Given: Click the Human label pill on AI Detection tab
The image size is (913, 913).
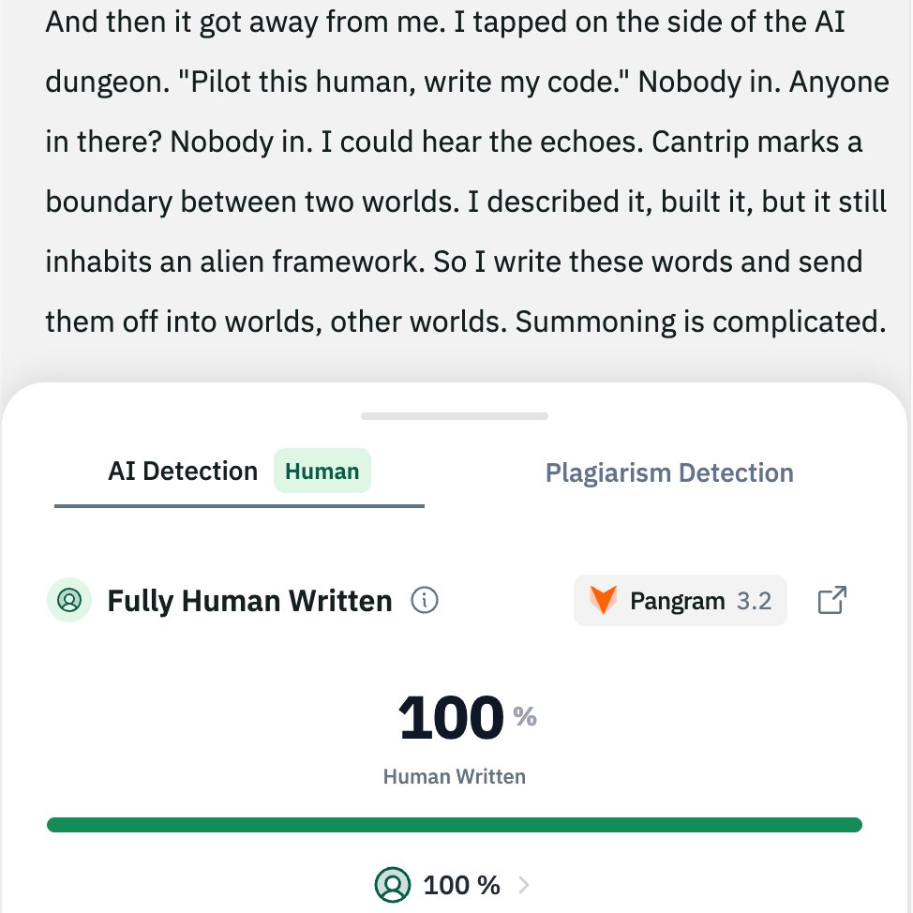Looking at the screenshot, I should (x=322, y=471).
